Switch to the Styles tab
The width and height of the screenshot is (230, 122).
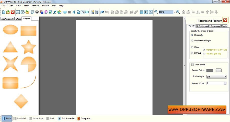point(18,19)
